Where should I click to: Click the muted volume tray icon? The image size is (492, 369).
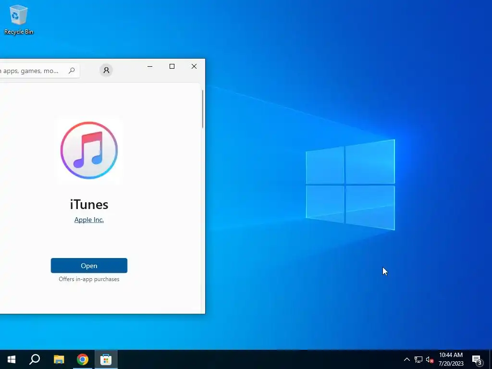click(430, 359)
